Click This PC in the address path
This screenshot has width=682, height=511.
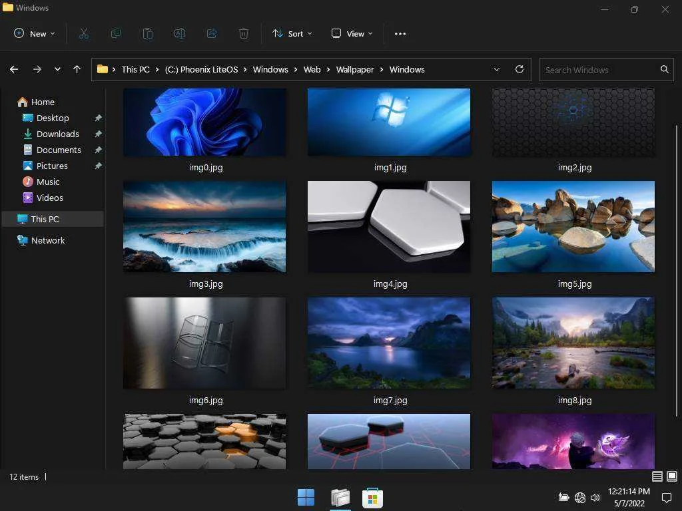click(x=135, y=69)
